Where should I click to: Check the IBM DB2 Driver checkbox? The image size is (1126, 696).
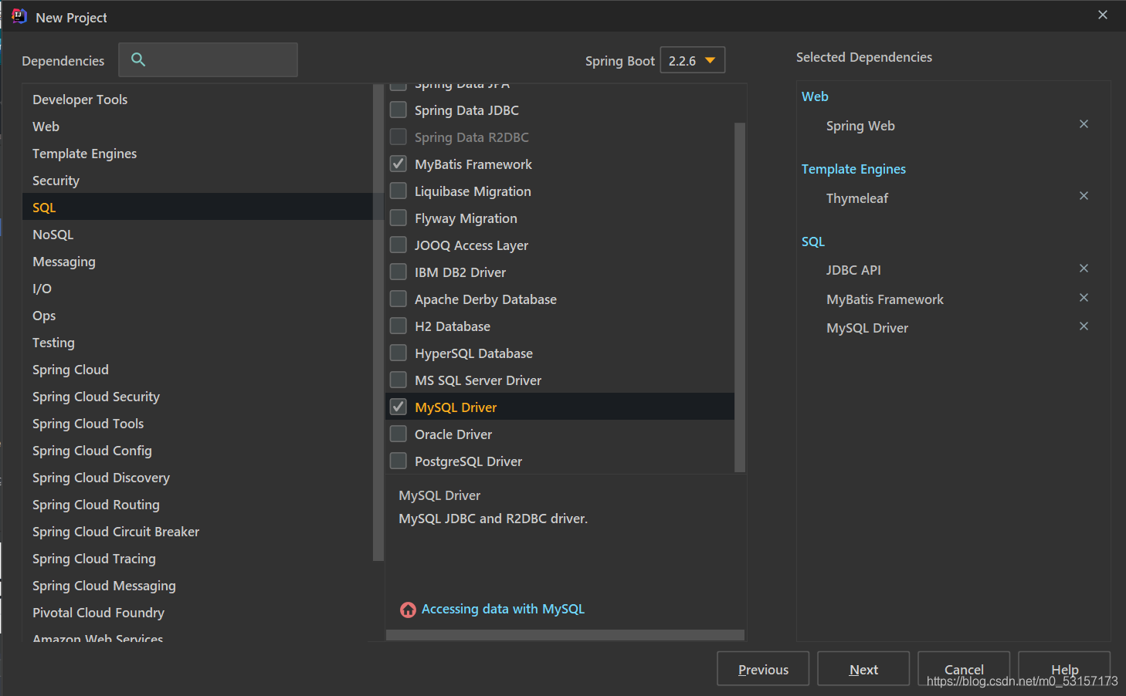tap(399, 272)
